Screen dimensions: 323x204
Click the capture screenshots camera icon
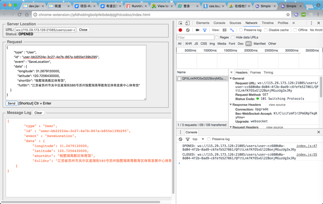point(197,30)
